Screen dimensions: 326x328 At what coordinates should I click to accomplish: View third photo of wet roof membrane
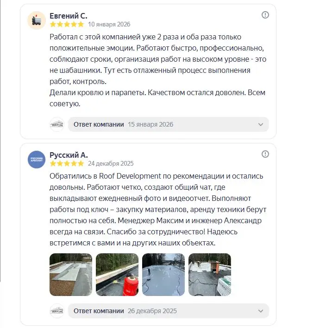[x=163, y=275]
